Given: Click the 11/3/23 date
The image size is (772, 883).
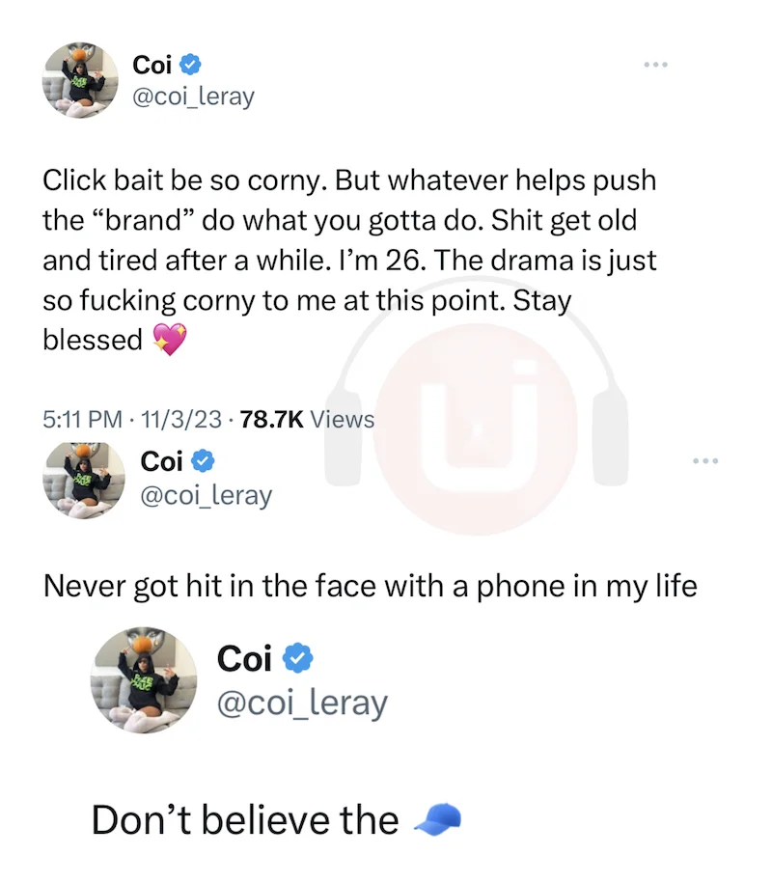Looking at the screenshot, I should [x=180, y=420].
